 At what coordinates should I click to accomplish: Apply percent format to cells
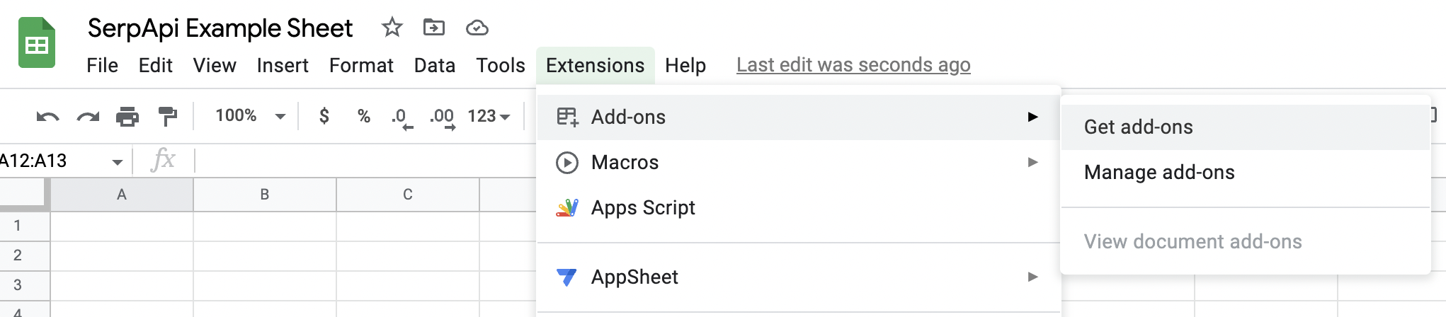[364, 116]
